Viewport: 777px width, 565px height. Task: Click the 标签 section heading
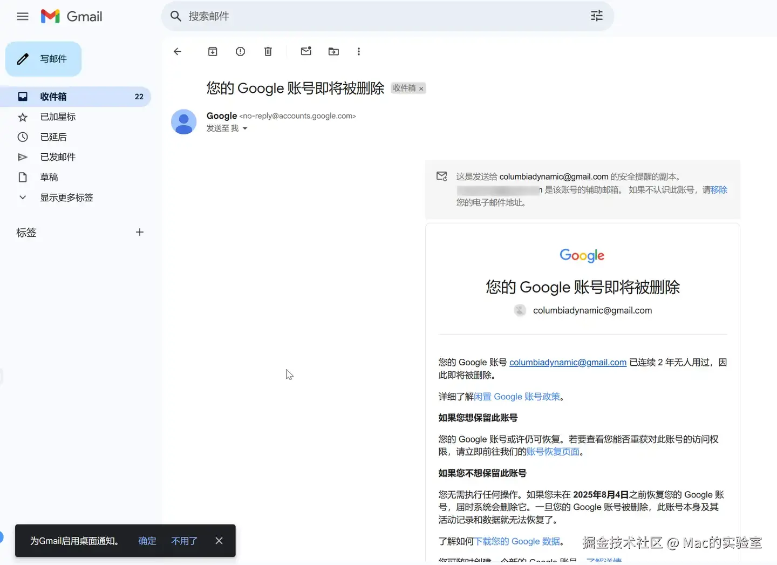(26, 233)
